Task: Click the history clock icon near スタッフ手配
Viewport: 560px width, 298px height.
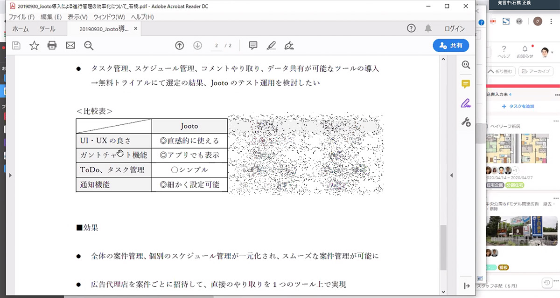Action: (546, 283)
